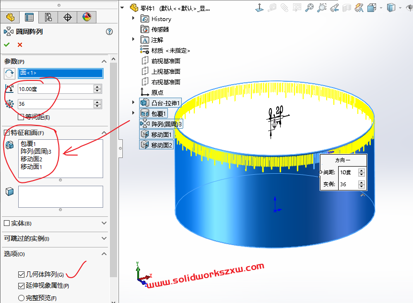Expand the 凸台-拉伸1 tree node
The height and width of the screenshot is (303, 413).
[133, 103]
